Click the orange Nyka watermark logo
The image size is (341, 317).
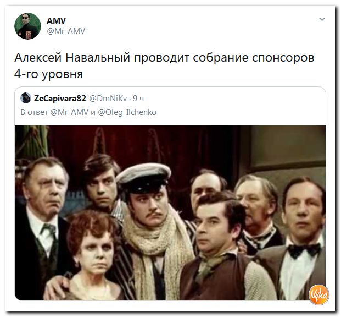pyautogui.click(x=318, y=295)
